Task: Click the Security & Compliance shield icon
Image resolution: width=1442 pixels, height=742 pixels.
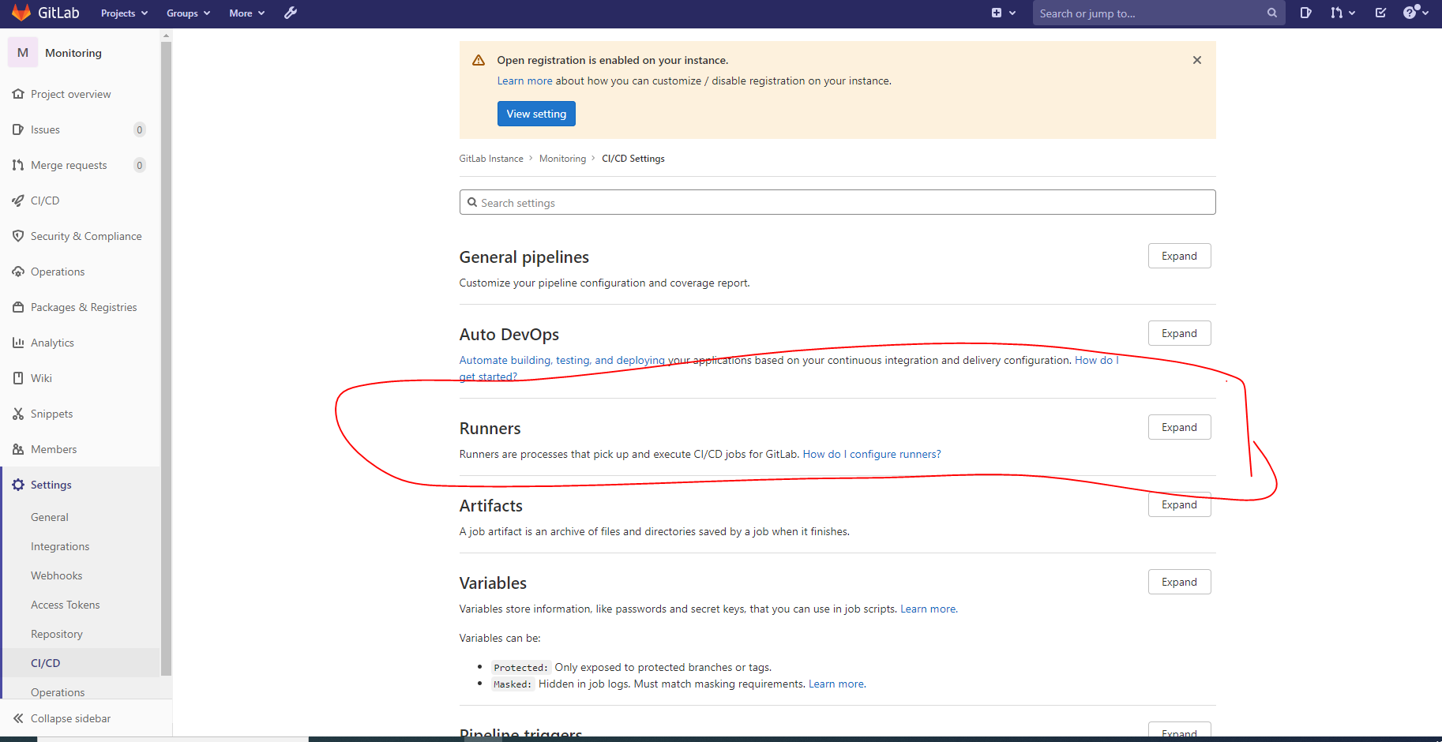Action: [x=18, y=236]
